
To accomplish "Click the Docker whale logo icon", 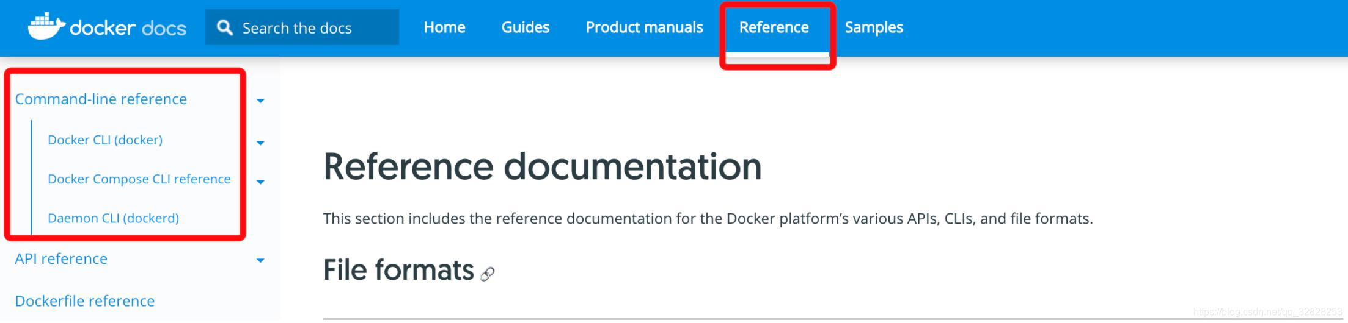I will point(46,26).
